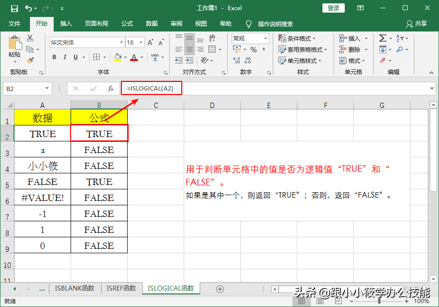Select cell A5 containing FALSE
The width and height of the screenshot is (439, 307).
point(43,182)
